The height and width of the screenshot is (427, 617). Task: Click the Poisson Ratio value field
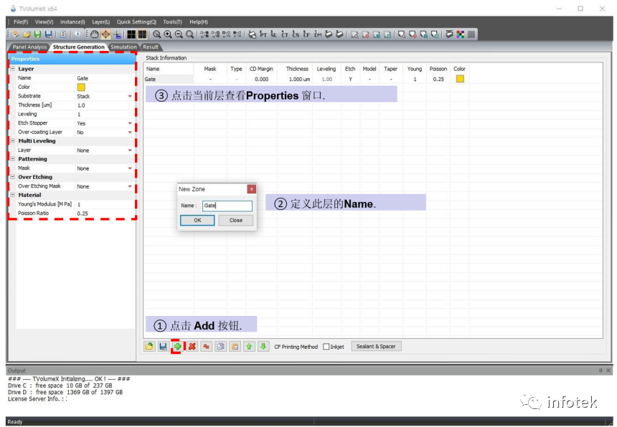[105, 214]
